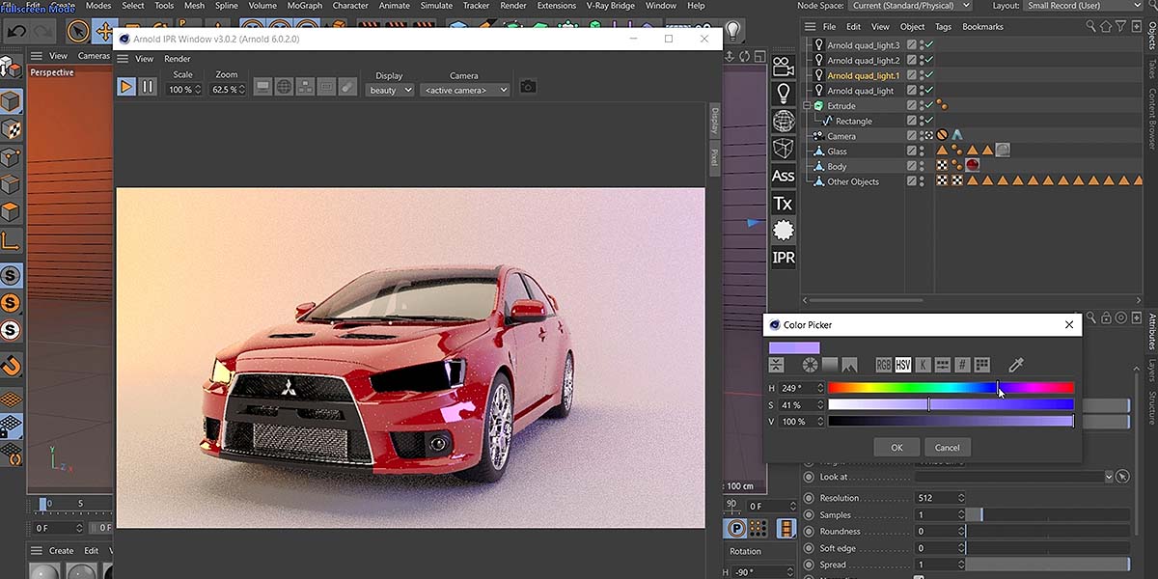1158x579 pixels.
Task: Switch Color Picker to HSV mode
Action: (903, 365)
